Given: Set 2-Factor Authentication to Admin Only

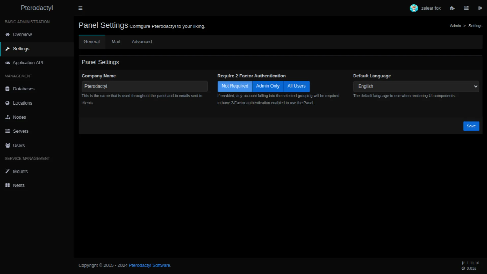Looking at the screenshot, I should click(268, 86).
